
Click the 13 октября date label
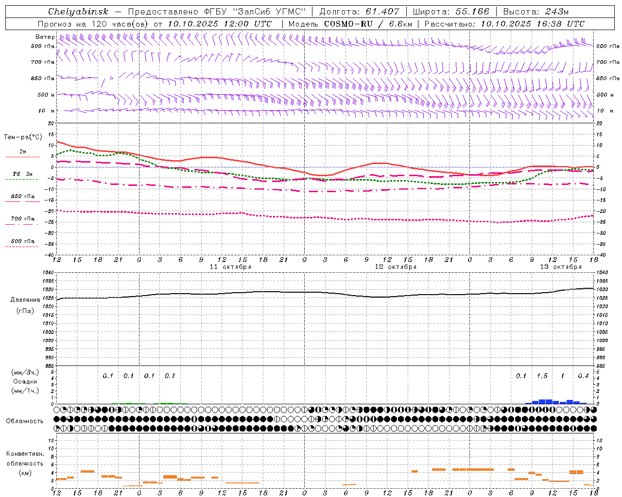point(561,267)
